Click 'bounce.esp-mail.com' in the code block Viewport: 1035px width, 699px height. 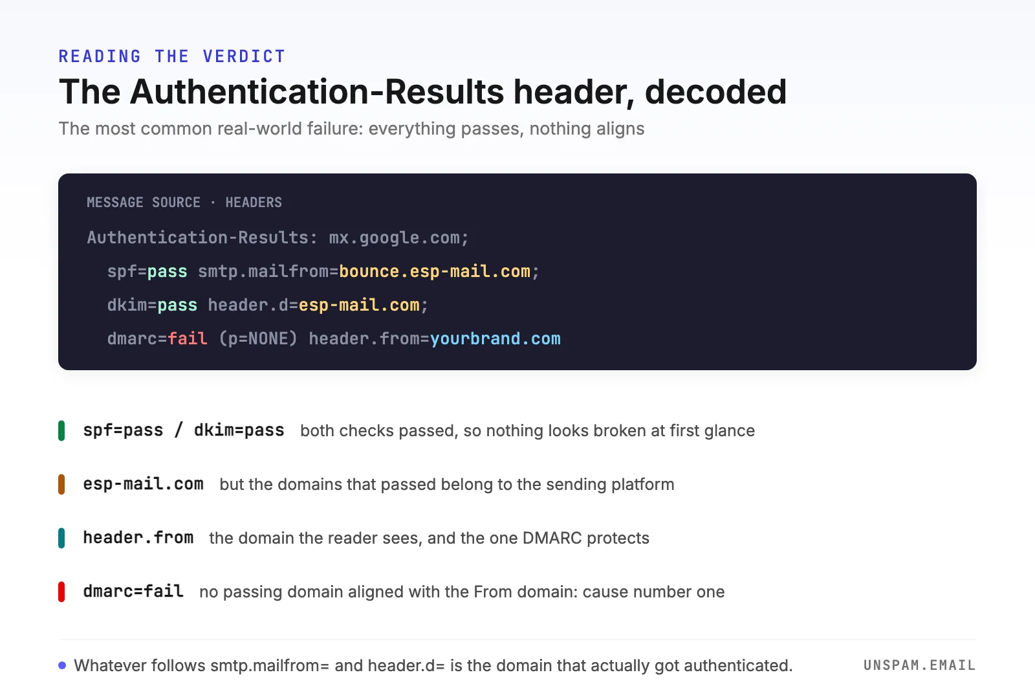pos(434,271)
